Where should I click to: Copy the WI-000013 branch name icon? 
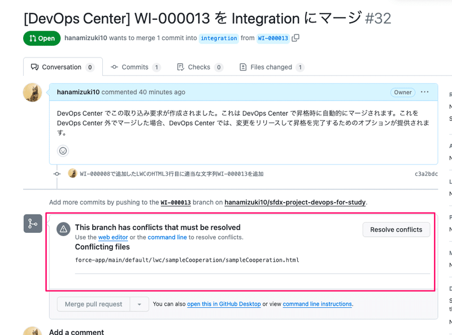[x=295, y=38]
